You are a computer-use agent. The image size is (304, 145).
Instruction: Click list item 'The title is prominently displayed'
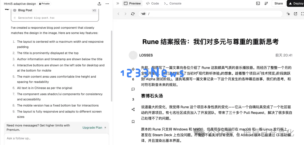point(48,53)
